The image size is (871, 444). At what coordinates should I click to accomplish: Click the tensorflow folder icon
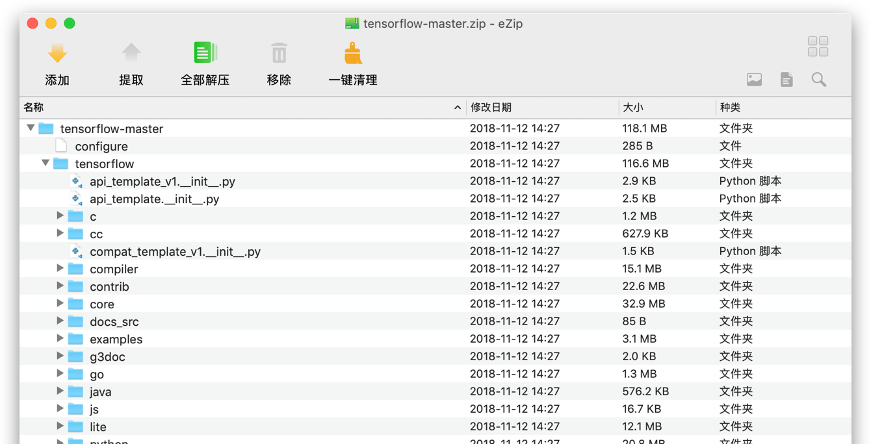(61, 163)
